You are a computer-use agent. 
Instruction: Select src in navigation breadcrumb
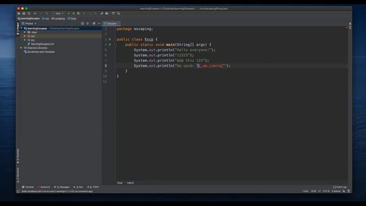coord(46,18)
